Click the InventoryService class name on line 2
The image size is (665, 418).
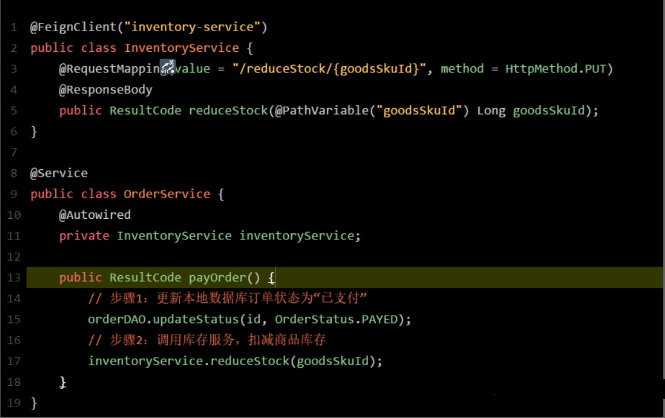[182, 48]
